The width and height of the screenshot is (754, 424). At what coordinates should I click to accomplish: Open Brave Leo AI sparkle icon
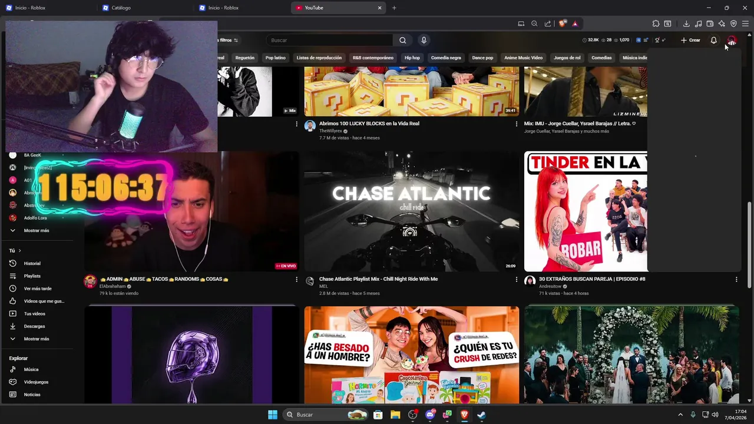click(x=722, y=24)
